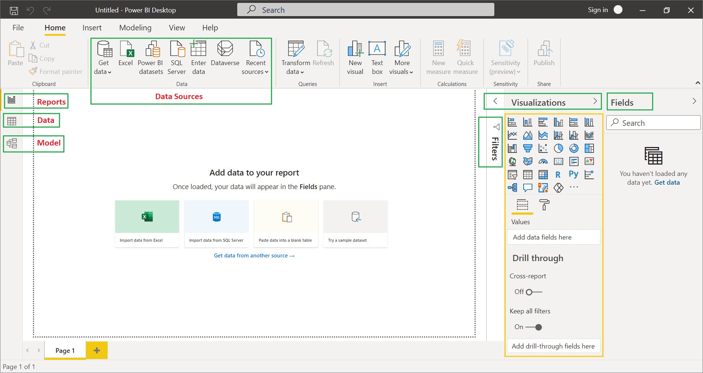Expand the Get data dropdown
Image resolution: width=703 pixels, height=373 pixels.
pyautogui.click(x=103, y=72)
